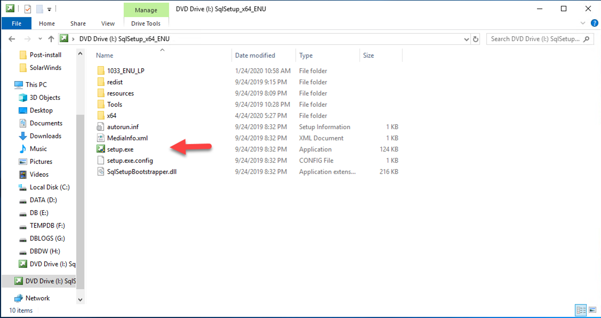Refresh the current folder view
The height and width of the screenshot is (318, 601).
pos(476,39)
